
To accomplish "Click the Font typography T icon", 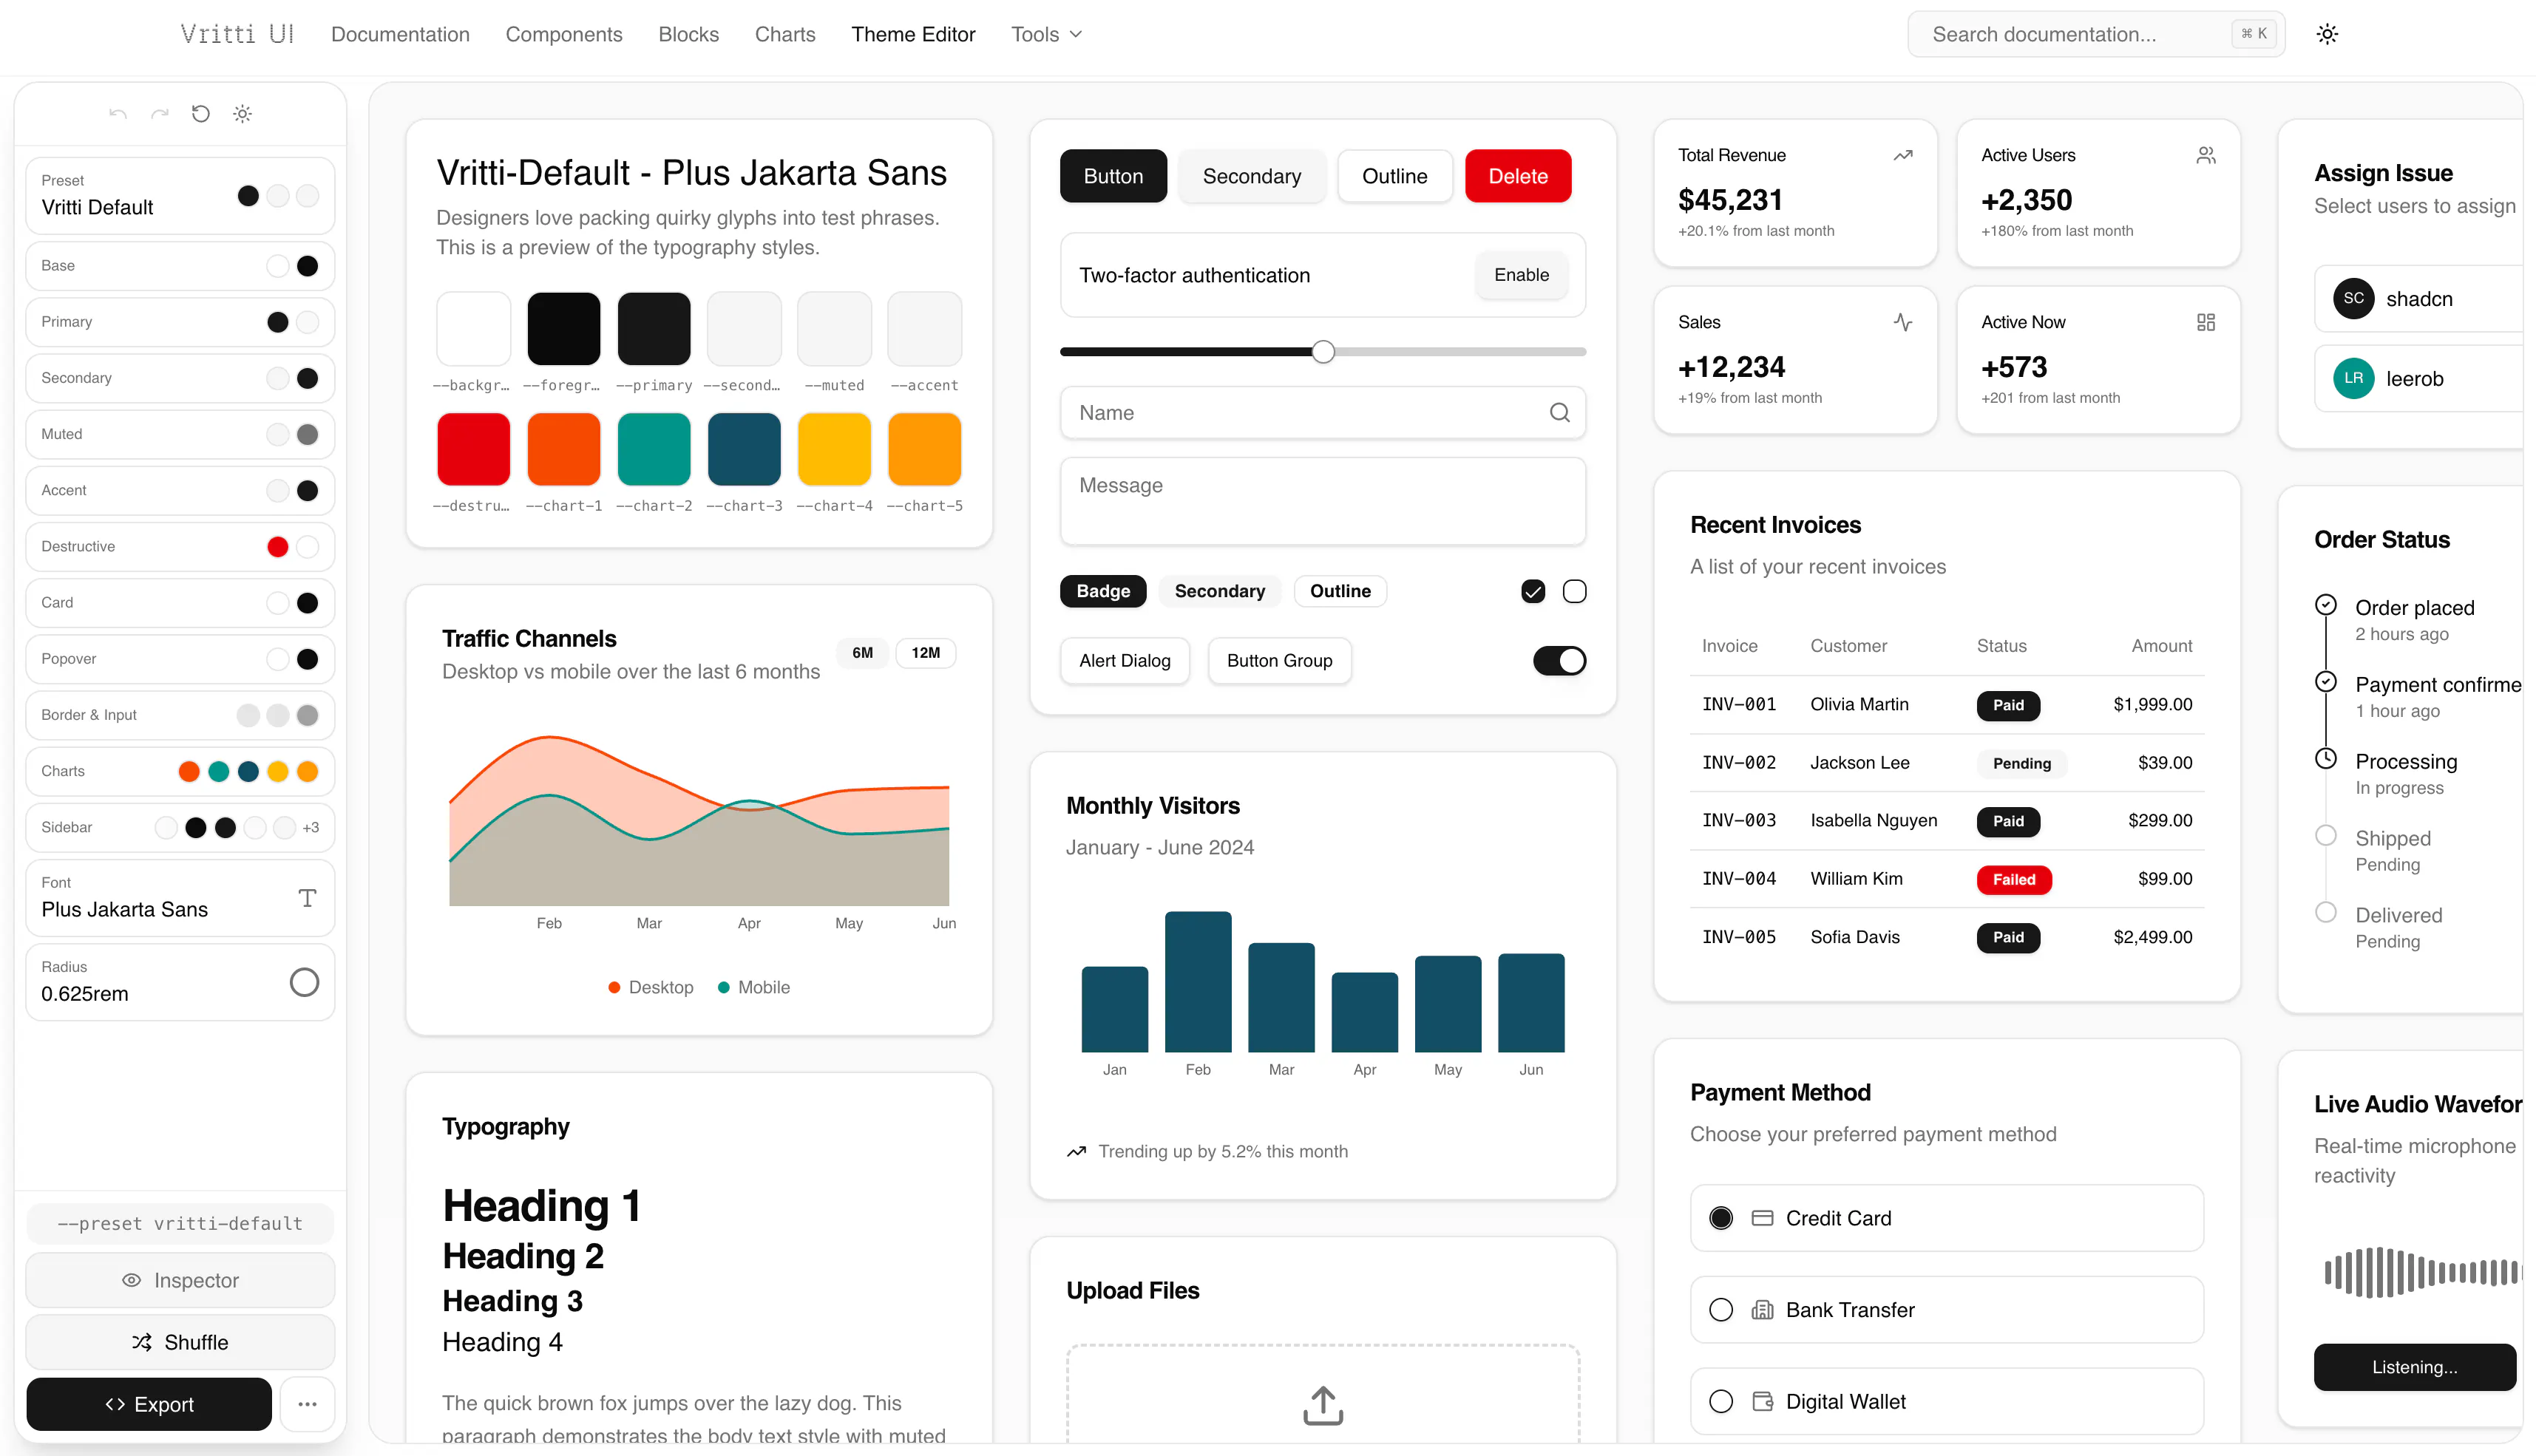I will click(x=307, y=897).
